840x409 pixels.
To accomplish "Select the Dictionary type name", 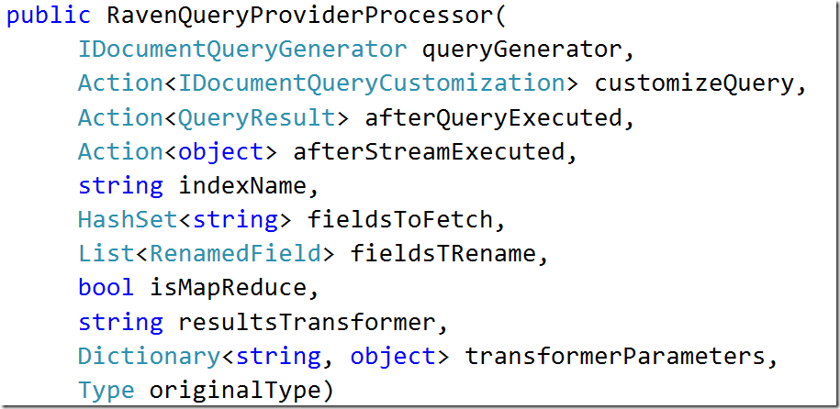I will [149, 357].
